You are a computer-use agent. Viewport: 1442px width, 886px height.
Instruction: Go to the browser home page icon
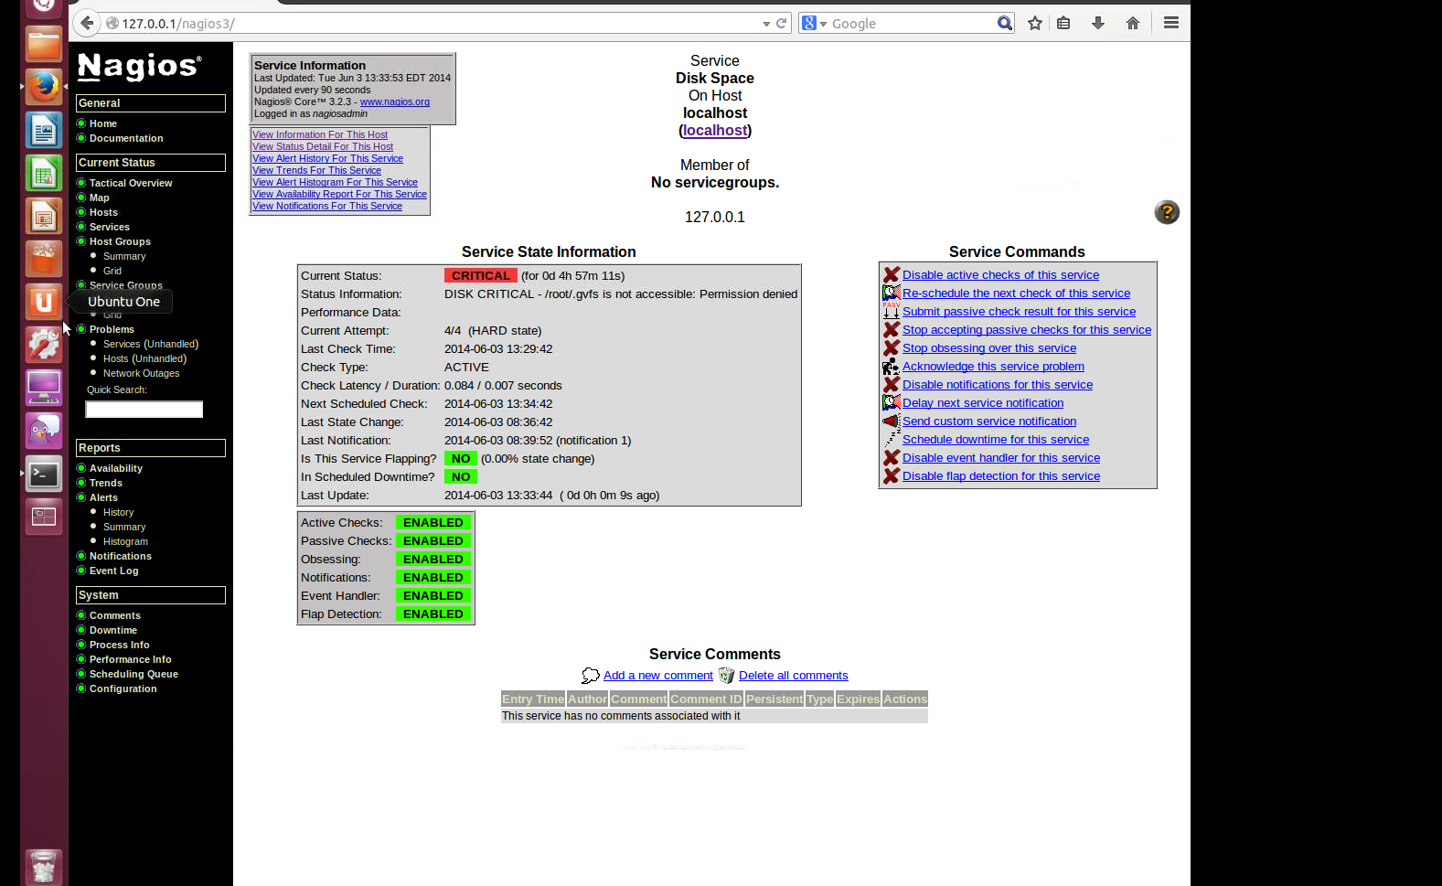click(1133, 24)
